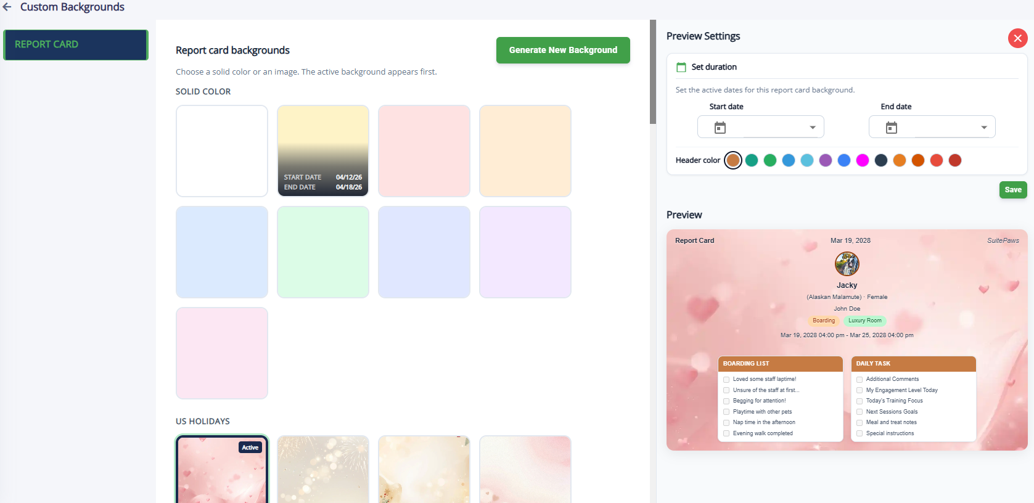Close the Preview Settings panel
Viewport: 1034px width, 503px height.
[1017, 38]
